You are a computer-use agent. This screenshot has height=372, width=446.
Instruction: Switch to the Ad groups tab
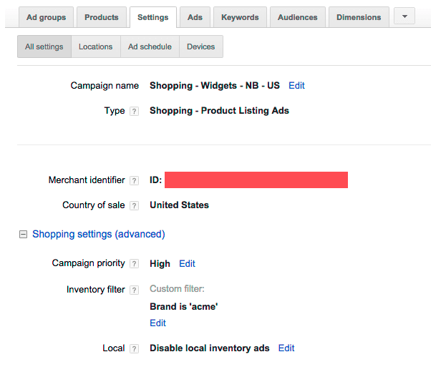[x=46, y=17]
